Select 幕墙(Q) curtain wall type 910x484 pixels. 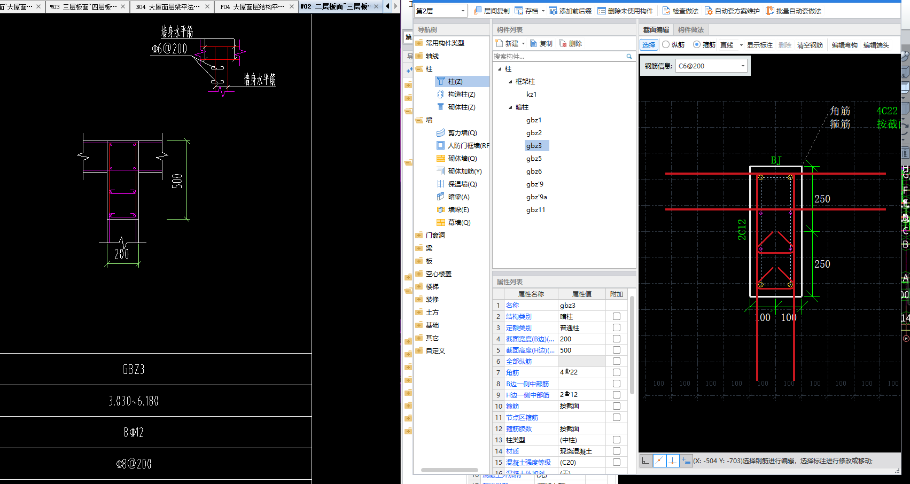point(459,222)
